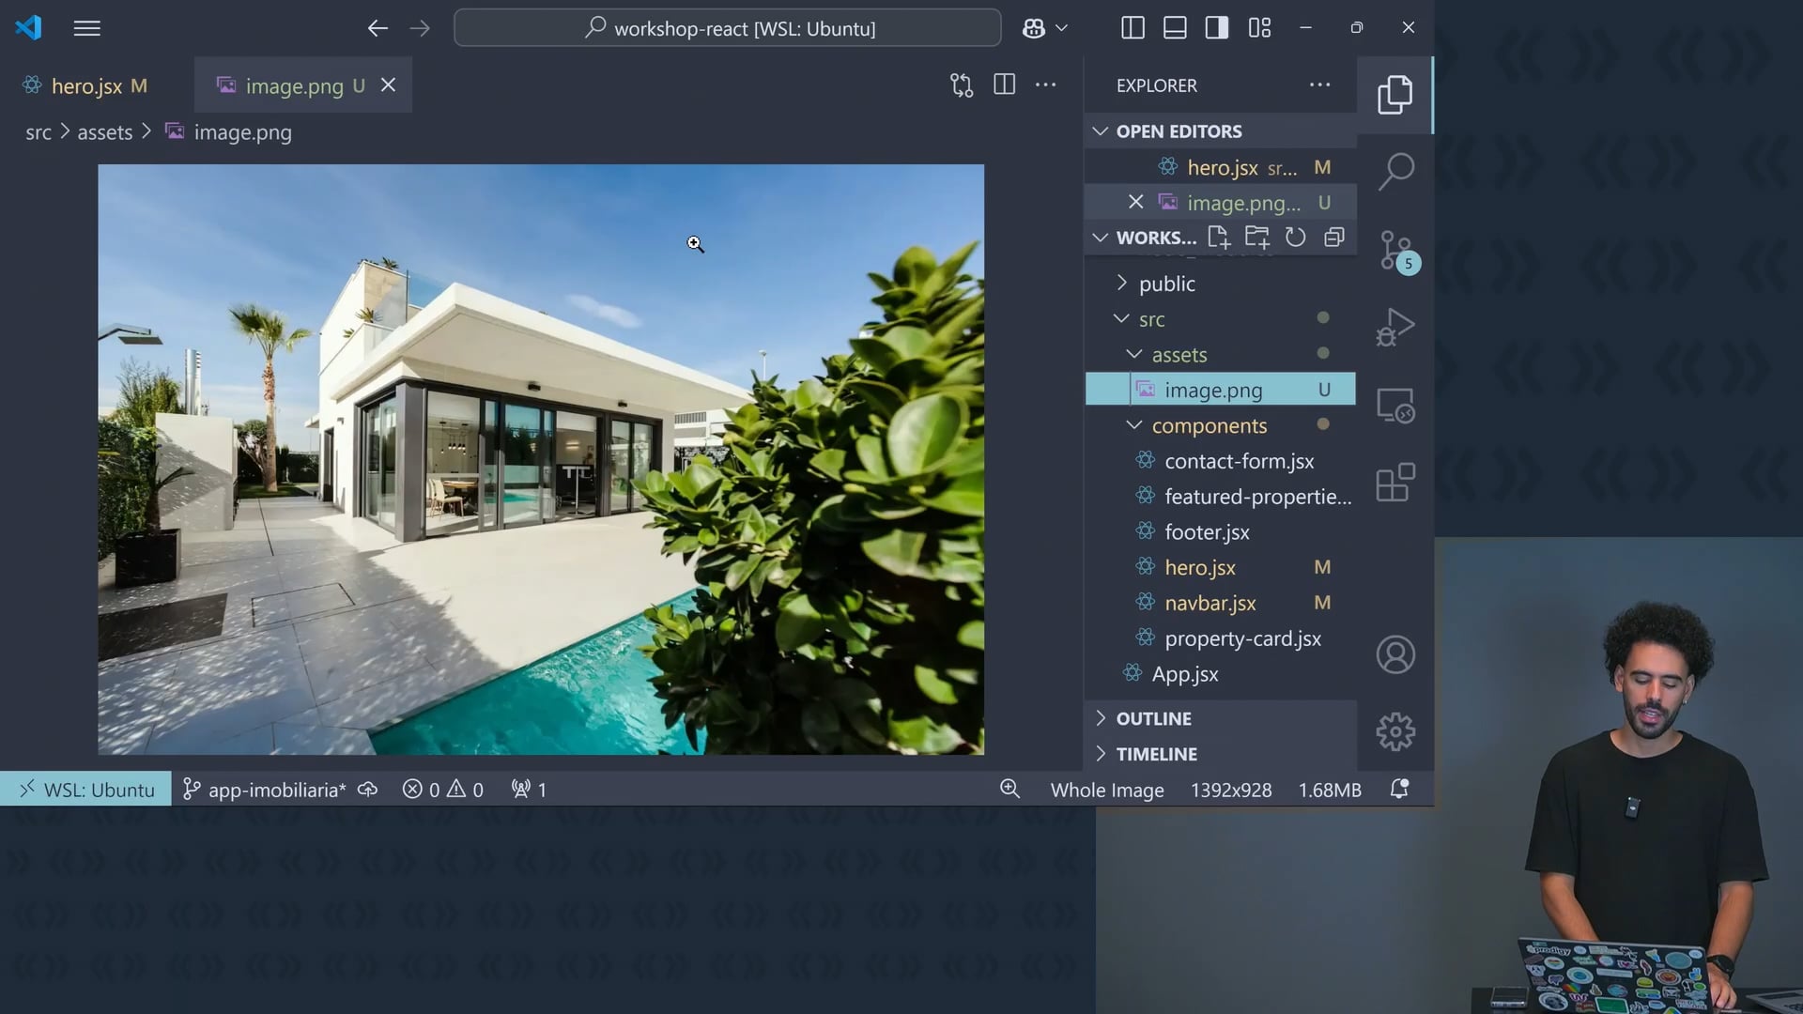Click the WSL: Ubuntu remote indicator
Screen dimensions: 1803x1014
pos(86,790)
